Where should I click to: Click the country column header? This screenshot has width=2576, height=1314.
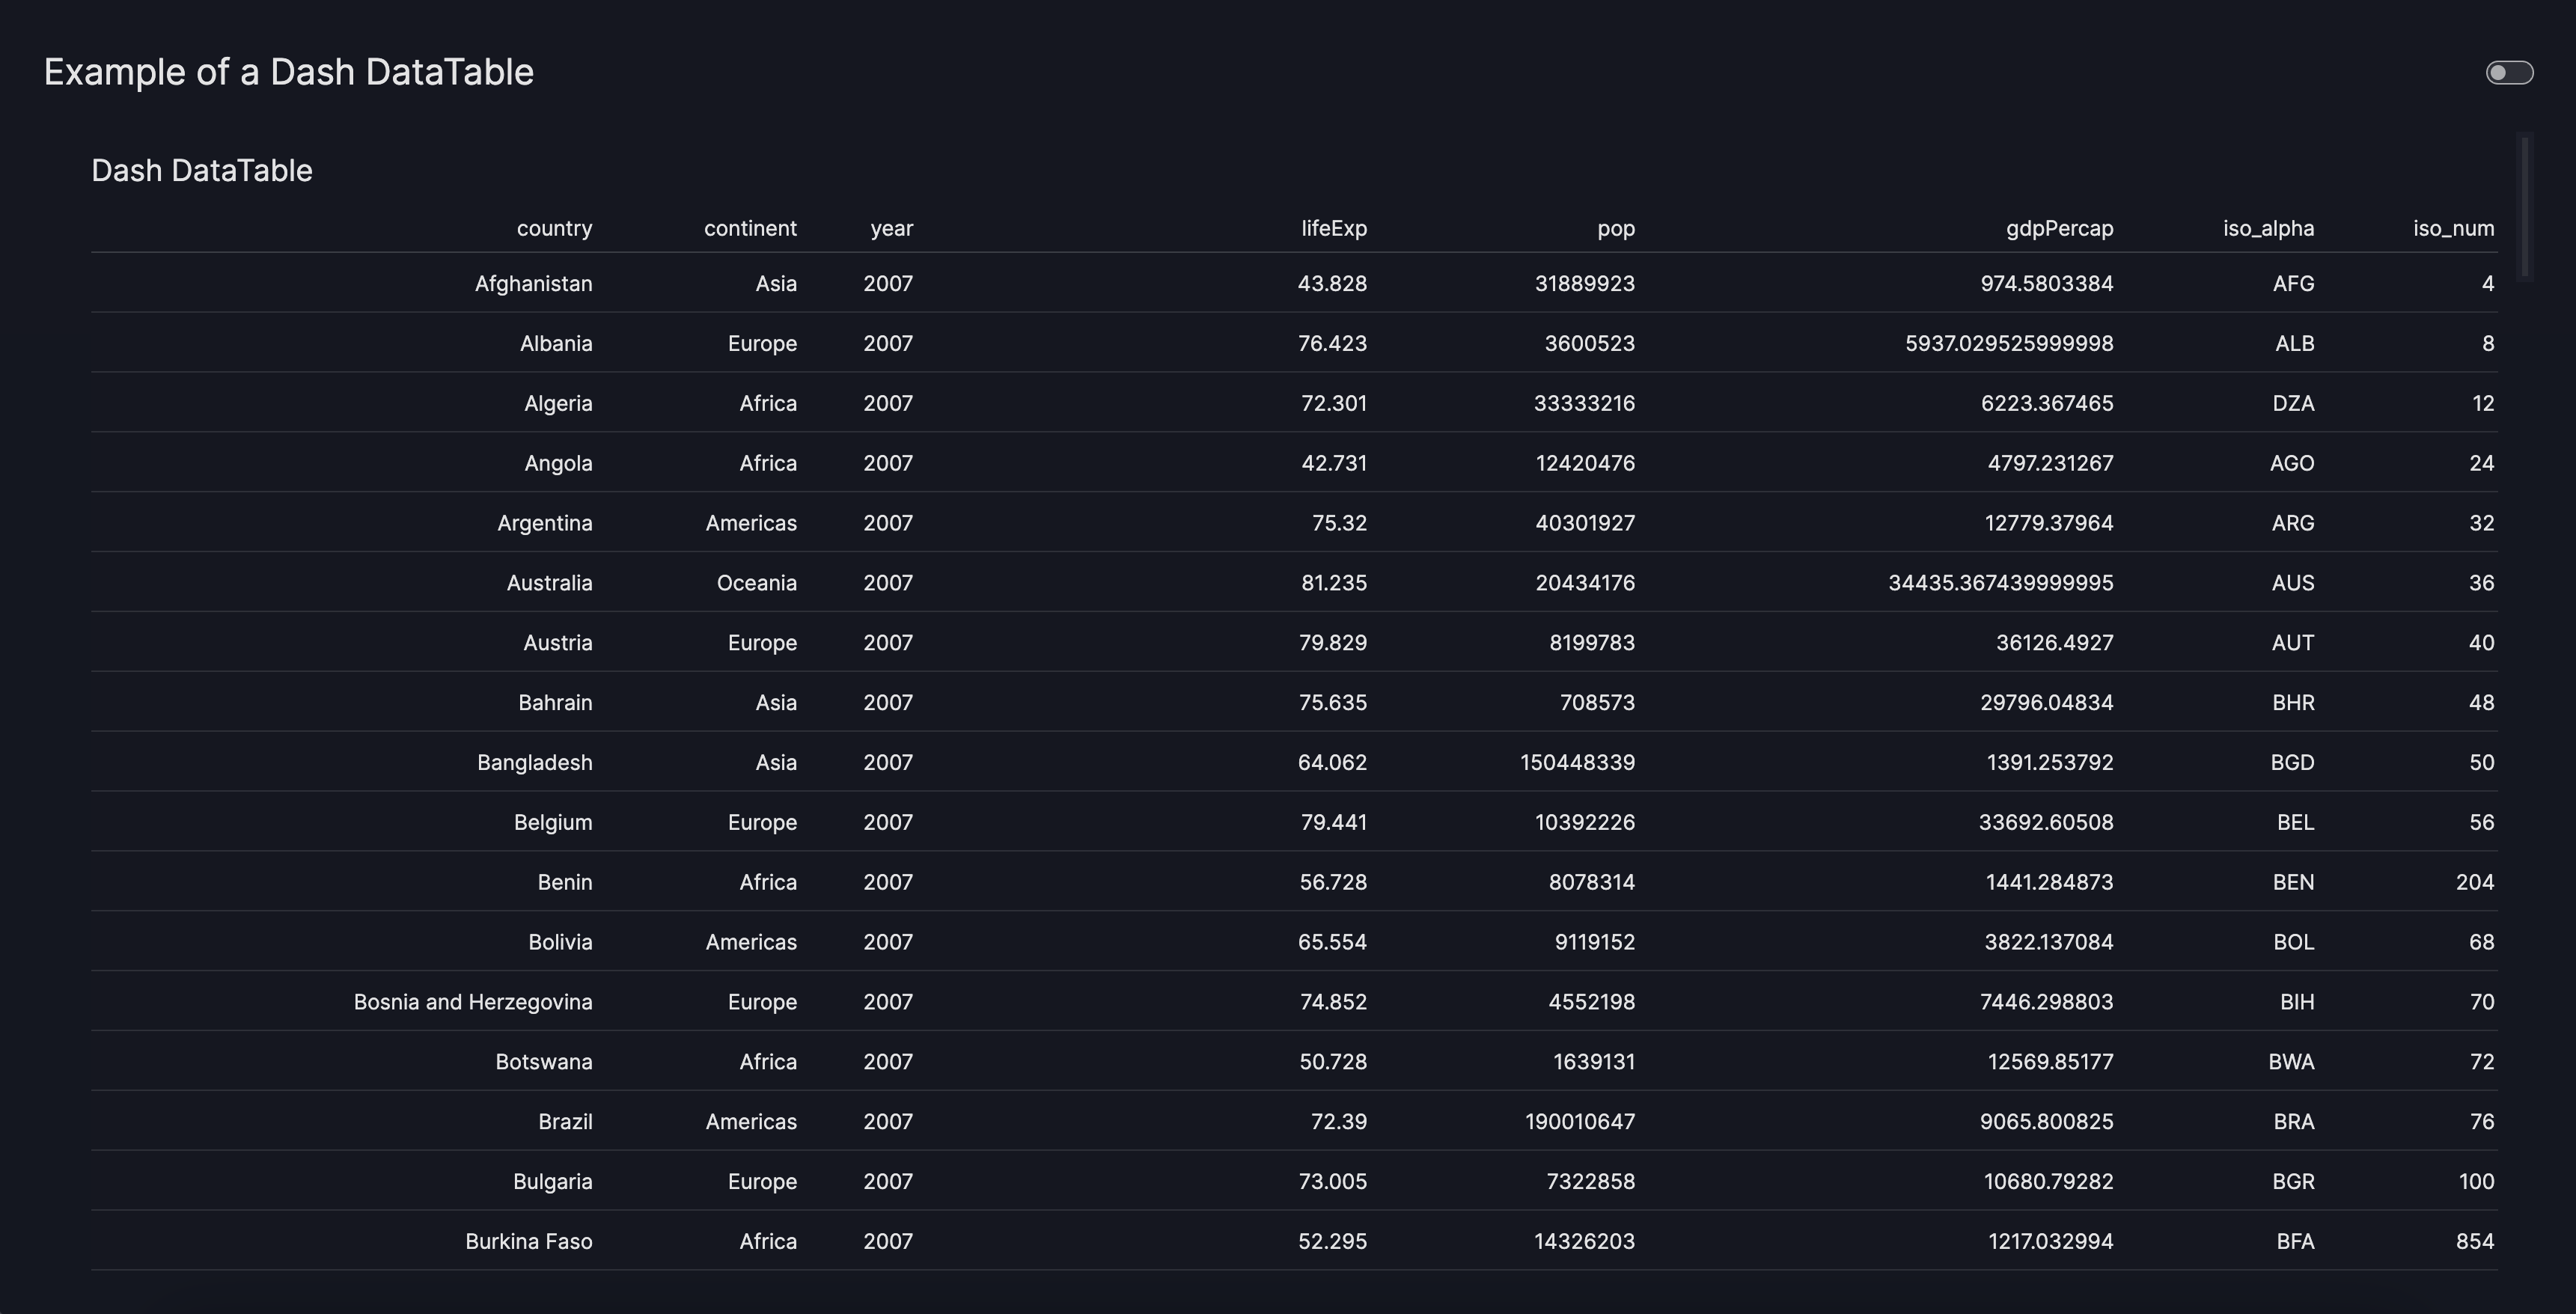point(554,228)
